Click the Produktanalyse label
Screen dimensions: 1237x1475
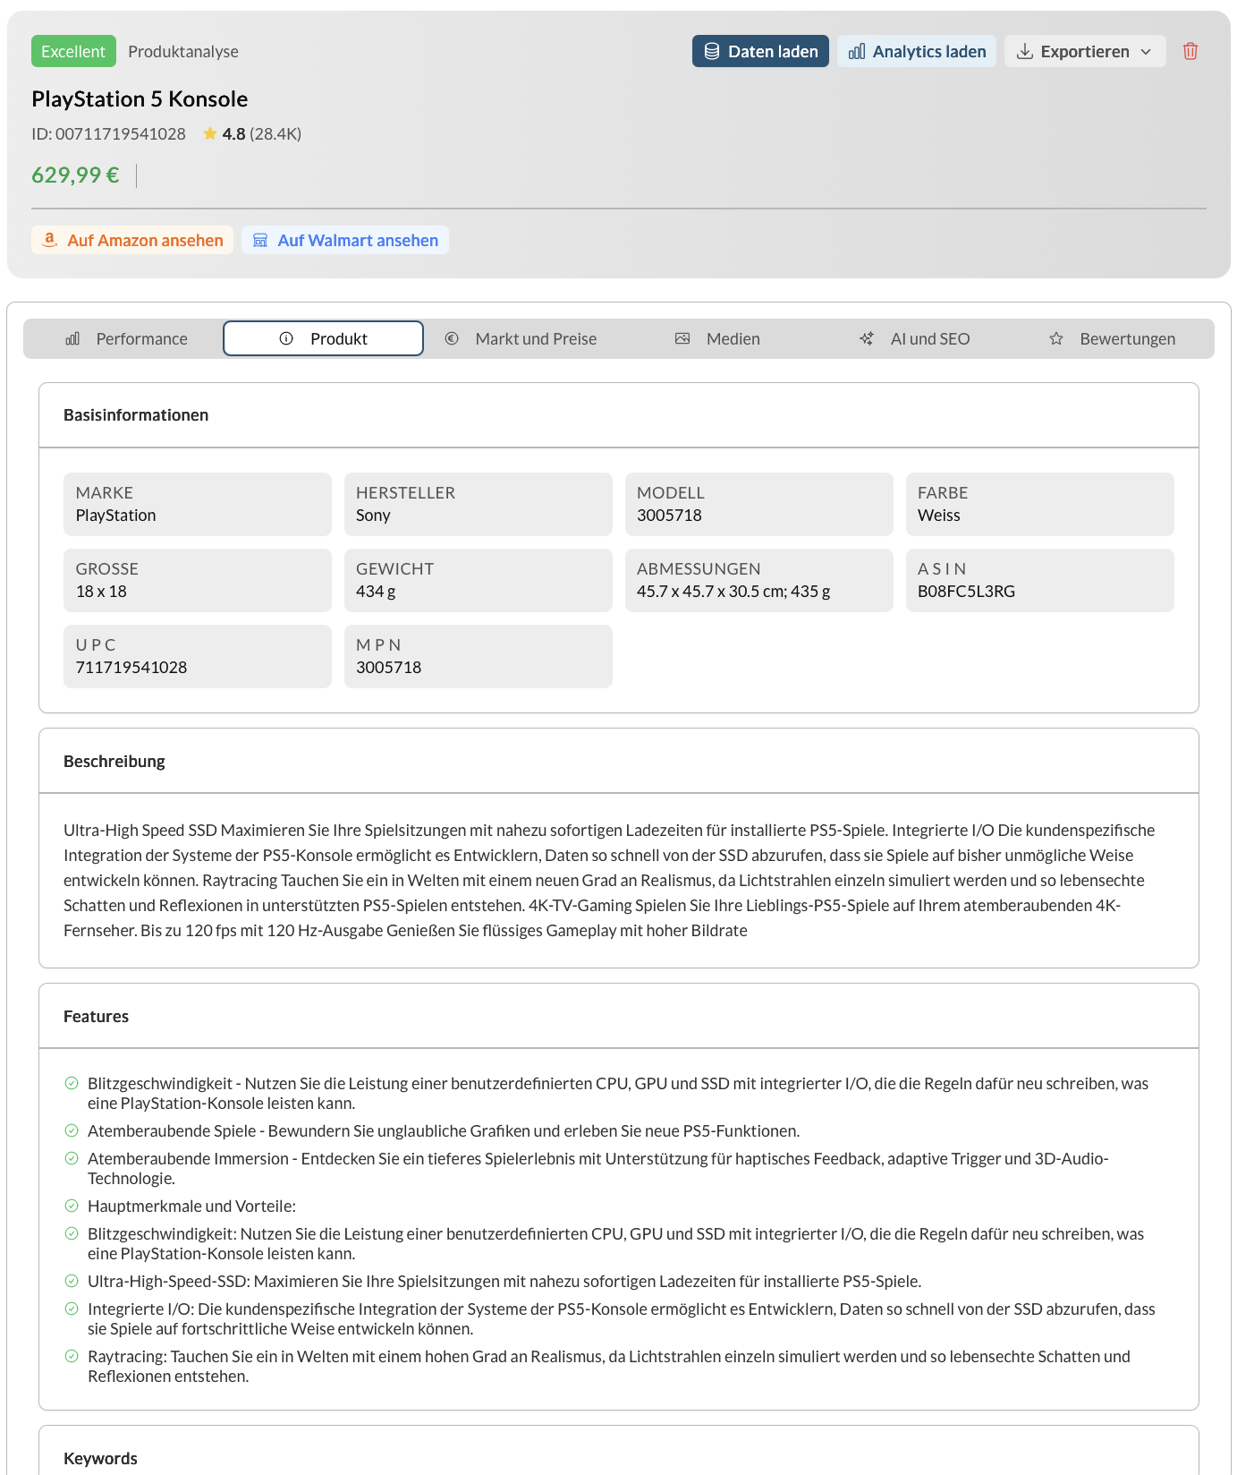tap(183, 52)
